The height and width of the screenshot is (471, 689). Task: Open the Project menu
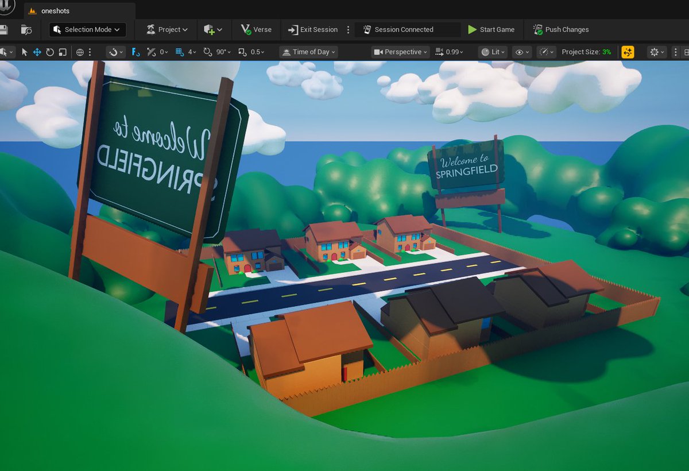point(167,29)
